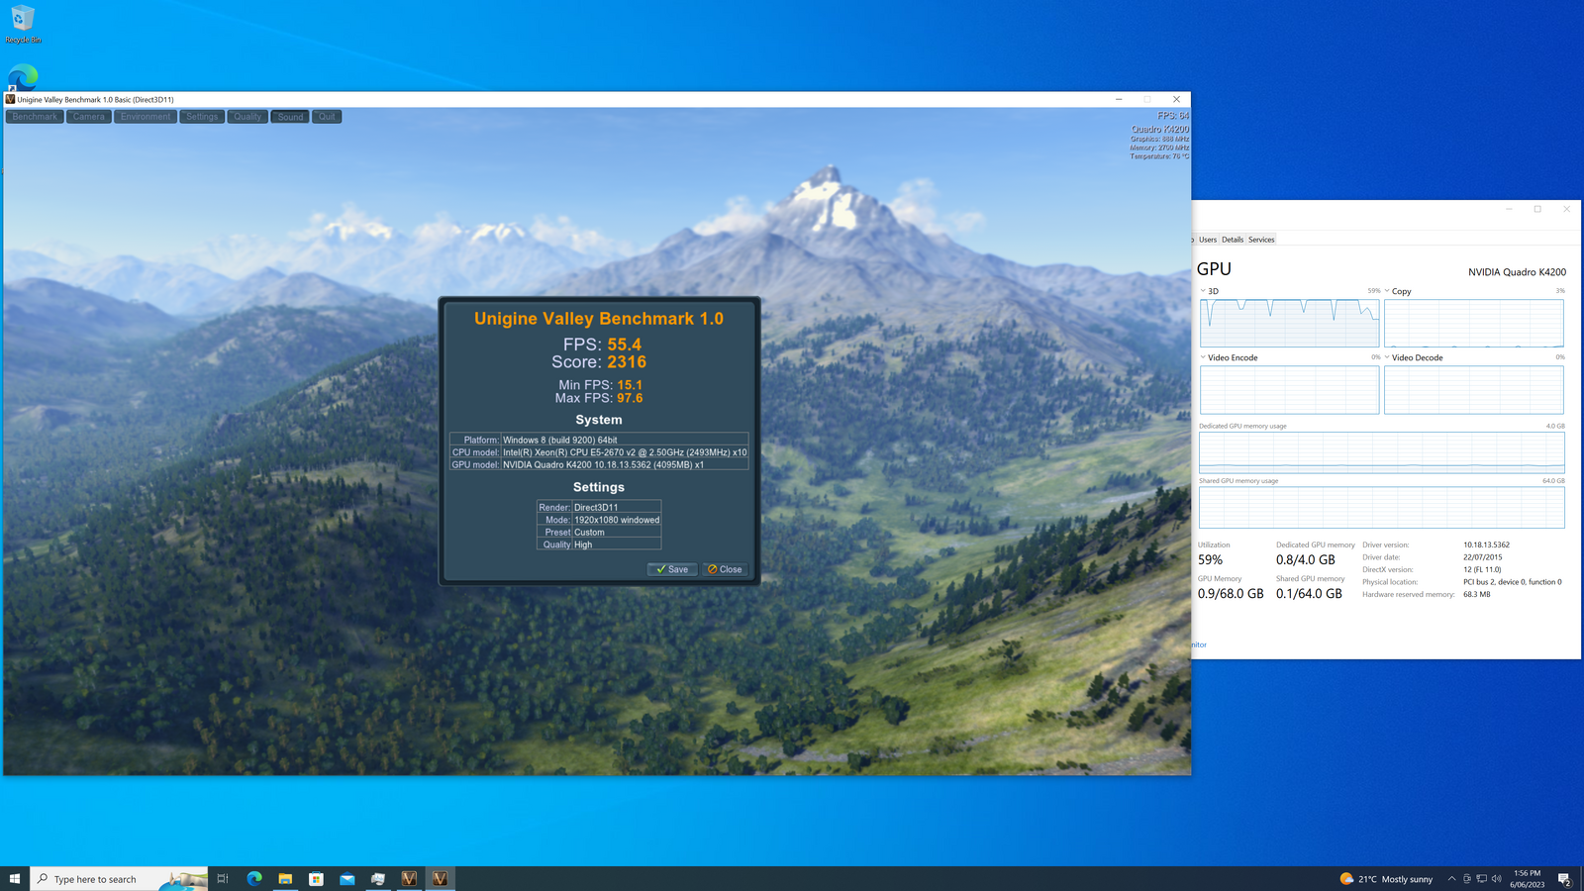
Task: Expand the Video Encode graph dropdown
Action: click(1203, 357)
